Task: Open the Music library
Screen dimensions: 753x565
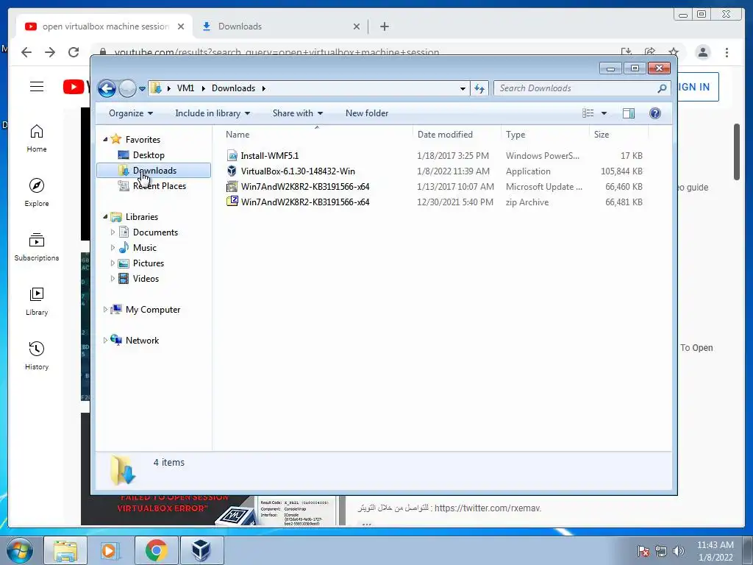Action: point(145,248)
